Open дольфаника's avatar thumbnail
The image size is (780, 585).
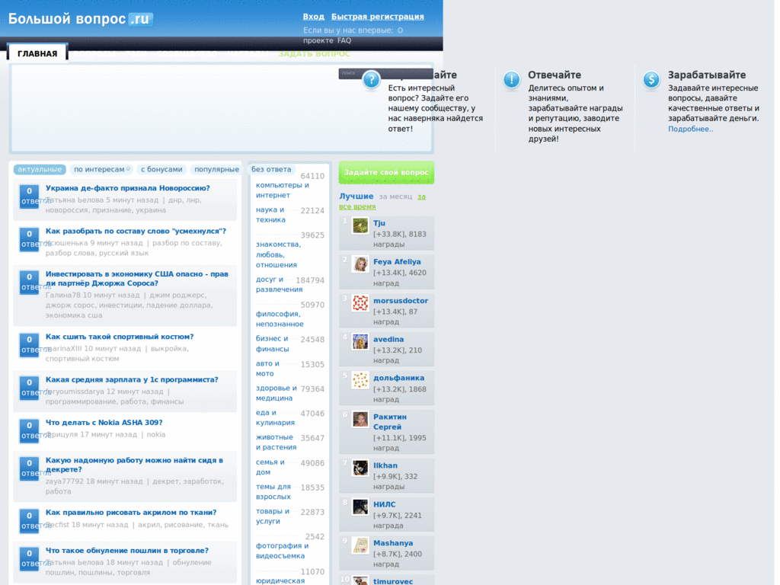(360, 381)
